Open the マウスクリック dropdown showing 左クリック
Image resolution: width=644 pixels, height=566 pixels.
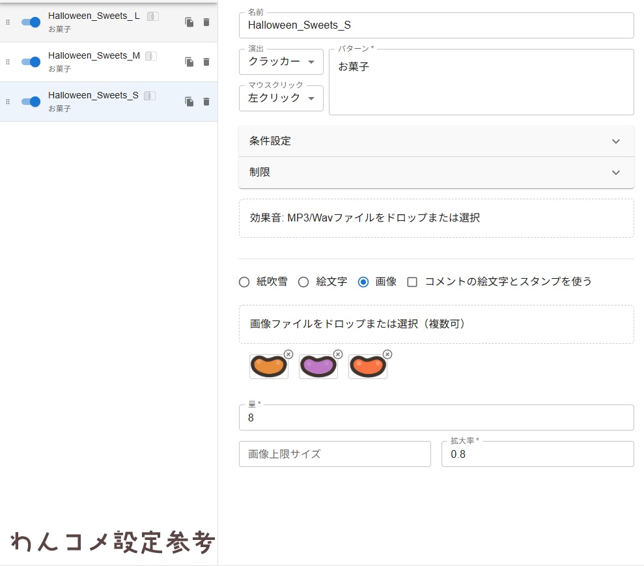pos(281,98)
